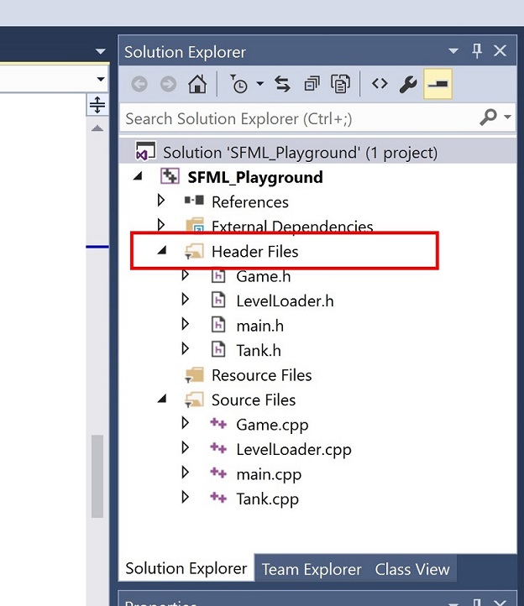This screenshot has width=524, height=606.
Task: Click the editor split handle icon
Action: pyautogui.click(x=97, y=105)
